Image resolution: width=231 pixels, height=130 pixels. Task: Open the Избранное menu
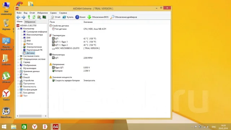pyautogui.click(x=43, y=13)
